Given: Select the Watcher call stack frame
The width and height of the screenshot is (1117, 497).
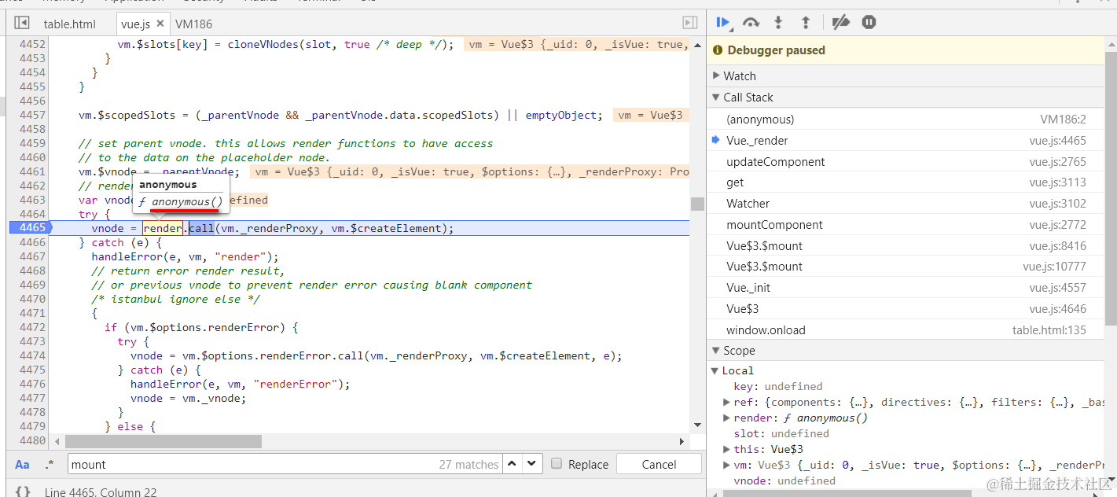Looking at the screenshot, I should tap(906, 204).
